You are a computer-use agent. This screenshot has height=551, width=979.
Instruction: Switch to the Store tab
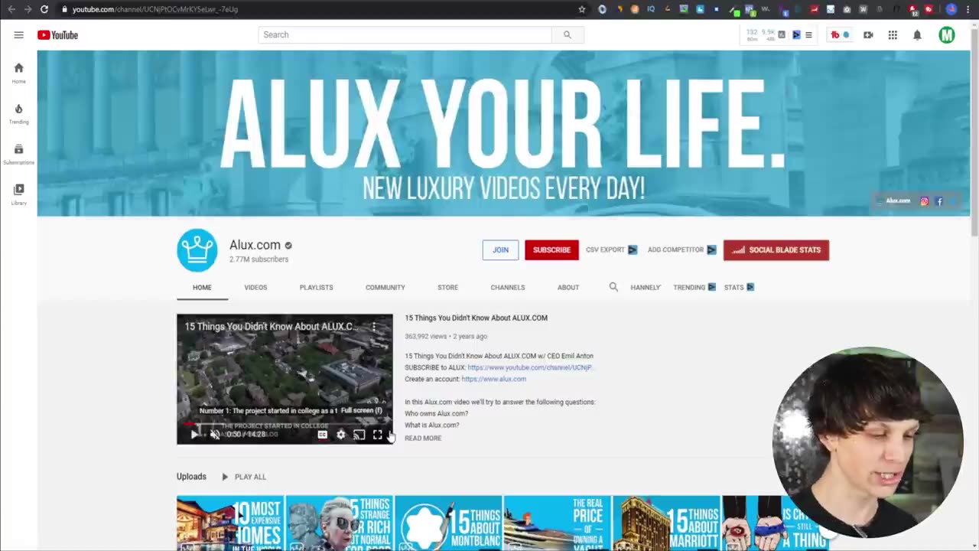click(447, 287)
